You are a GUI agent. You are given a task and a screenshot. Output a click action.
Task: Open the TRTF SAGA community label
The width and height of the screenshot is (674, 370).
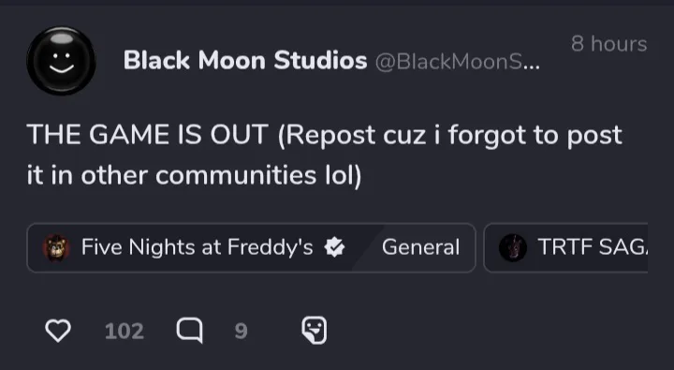593,247
